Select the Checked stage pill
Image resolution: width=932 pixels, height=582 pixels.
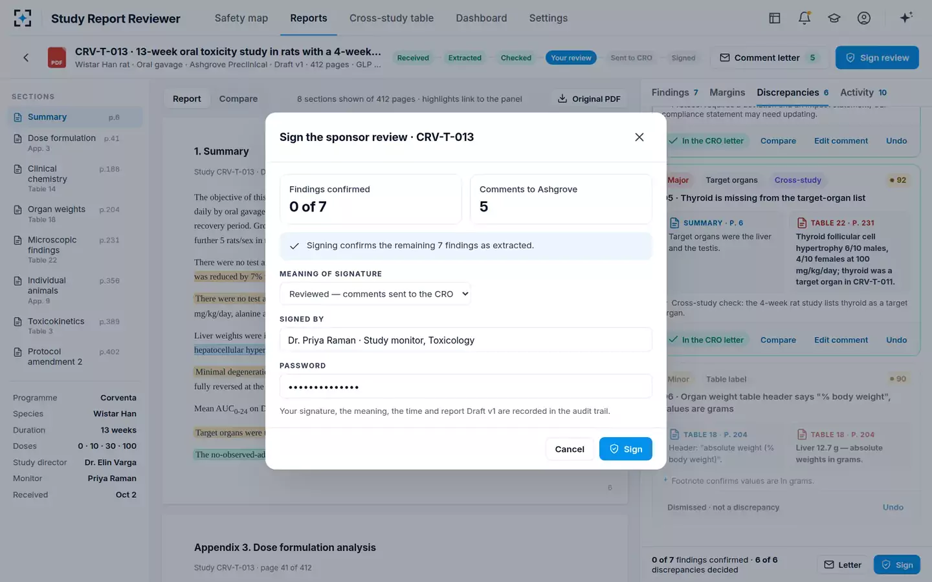tap(516, 58)
